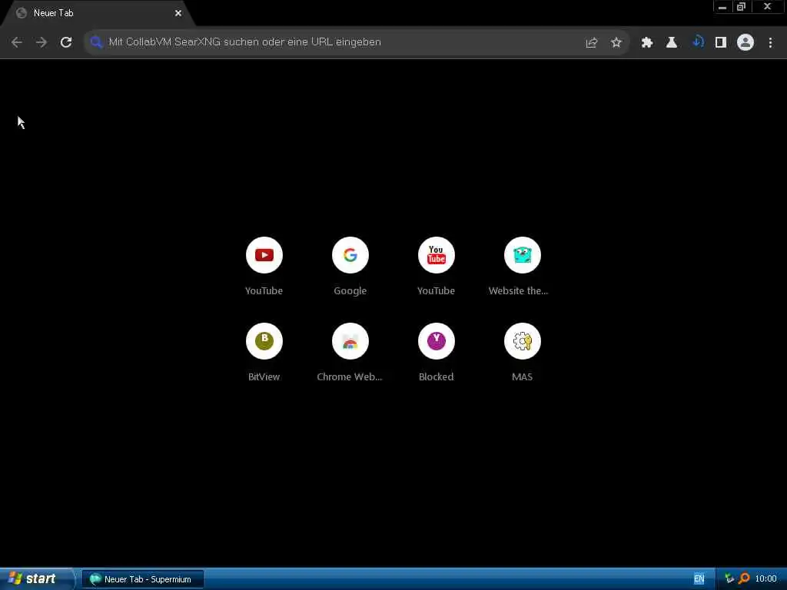The width and height of the screenshot is (787, 590).
Task: Open the Extensions puzzle menu
Action: coord(647,43)
